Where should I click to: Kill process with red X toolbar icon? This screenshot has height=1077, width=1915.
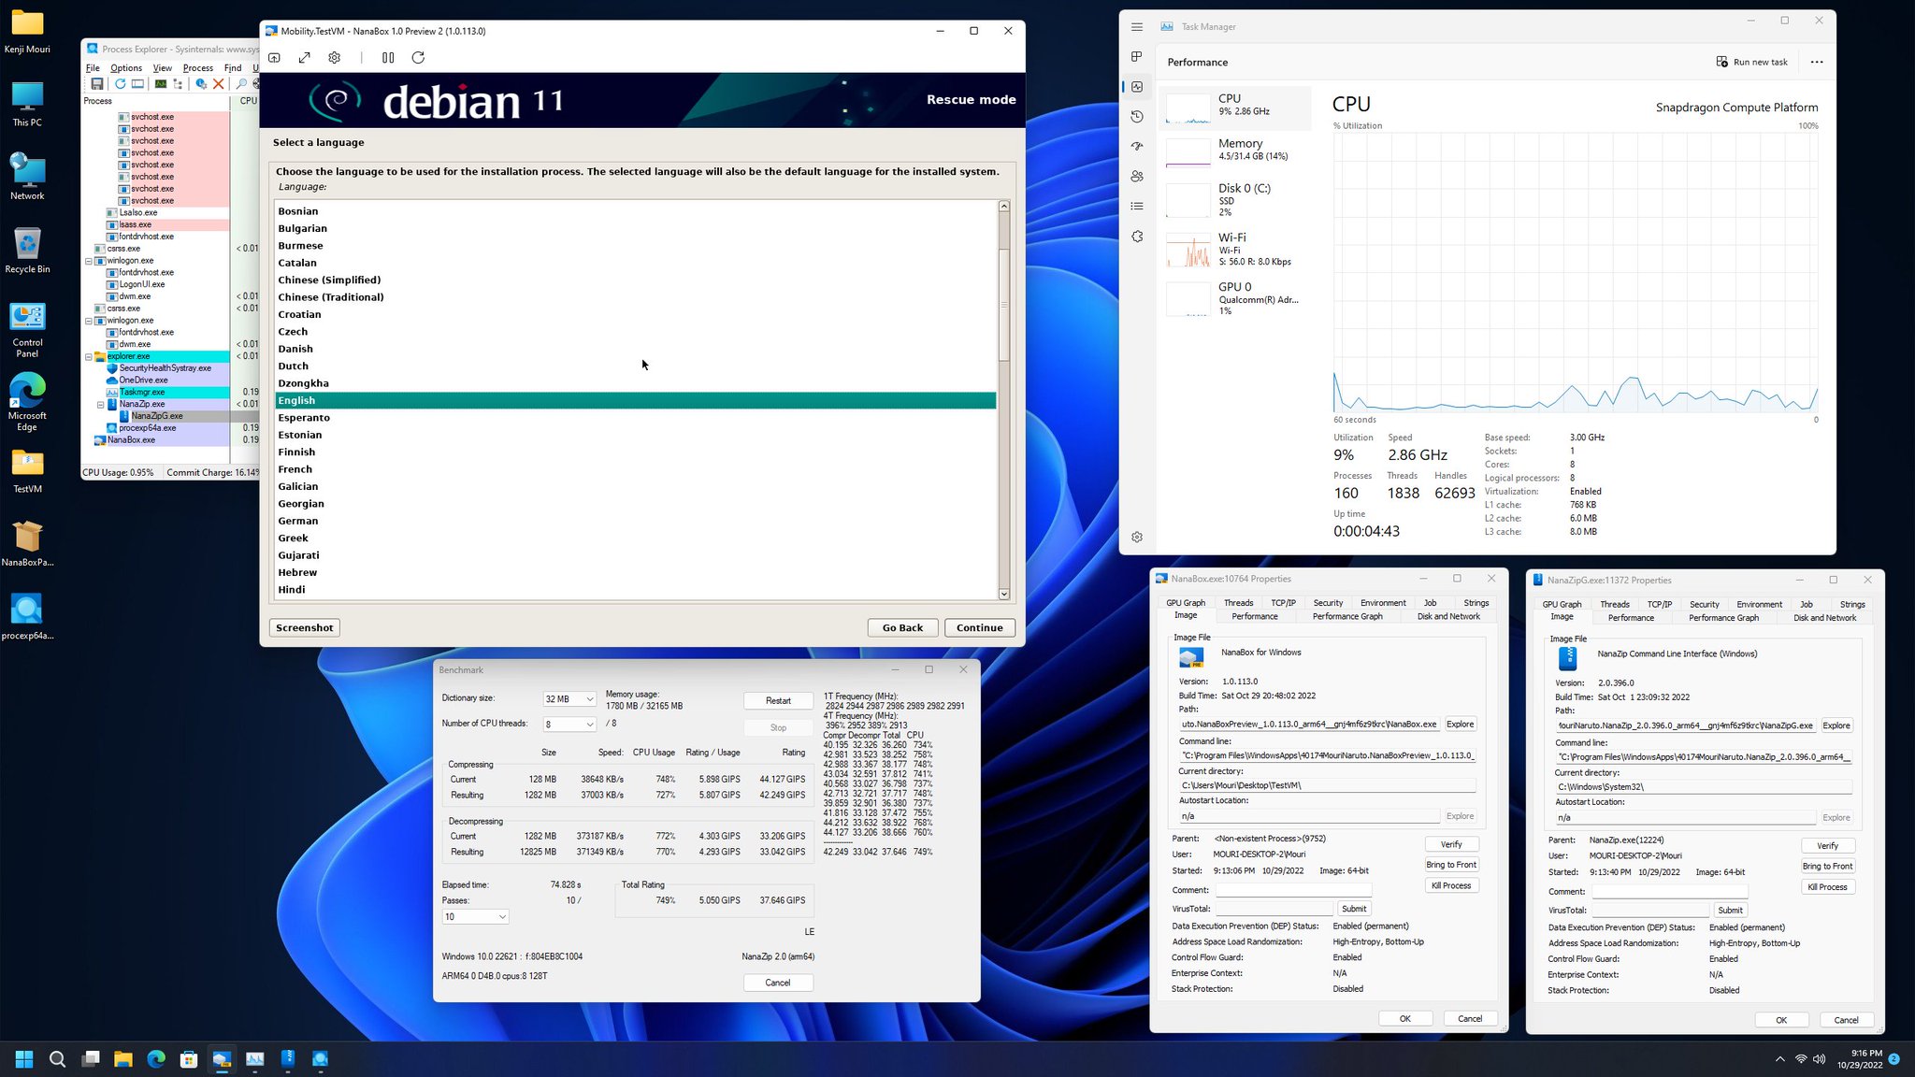coord(218,83)
